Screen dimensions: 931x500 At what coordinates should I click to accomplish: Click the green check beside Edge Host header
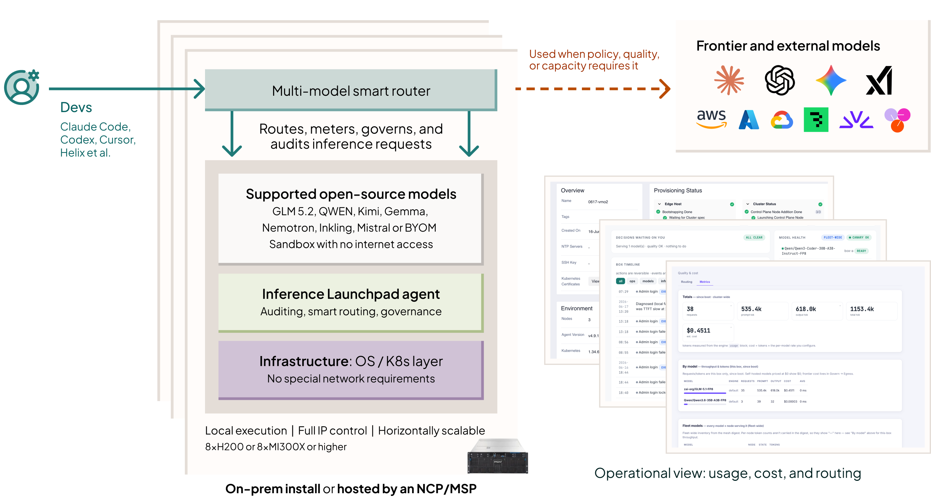[x=732, y=204]
